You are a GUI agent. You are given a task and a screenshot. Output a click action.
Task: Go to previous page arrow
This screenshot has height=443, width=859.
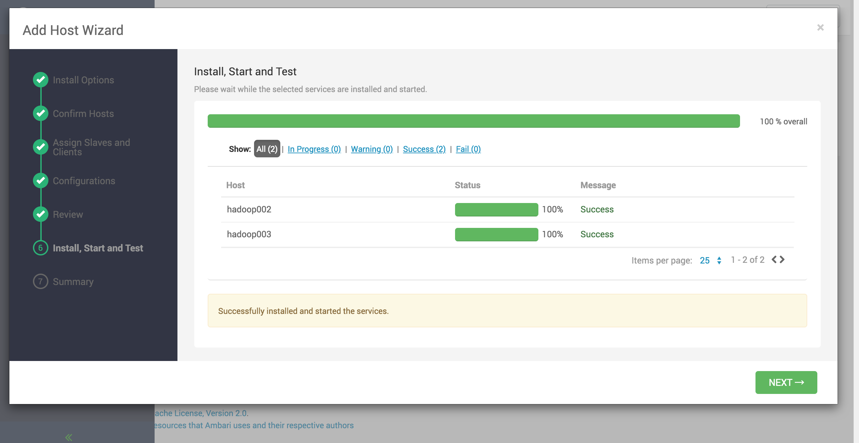[x=774, y=259]
